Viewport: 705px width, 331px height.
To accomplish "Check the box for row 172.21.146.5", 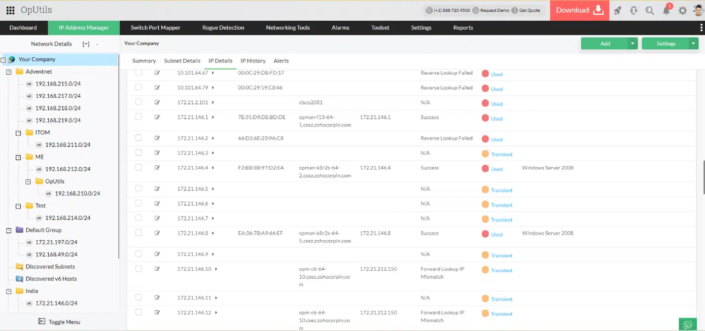I will (139, 188).
